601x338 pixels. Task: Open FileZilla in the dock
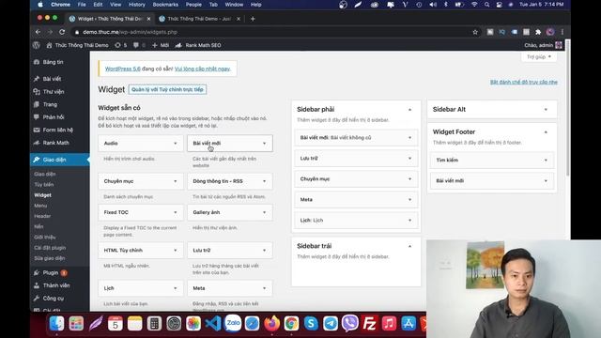point(369,323)
